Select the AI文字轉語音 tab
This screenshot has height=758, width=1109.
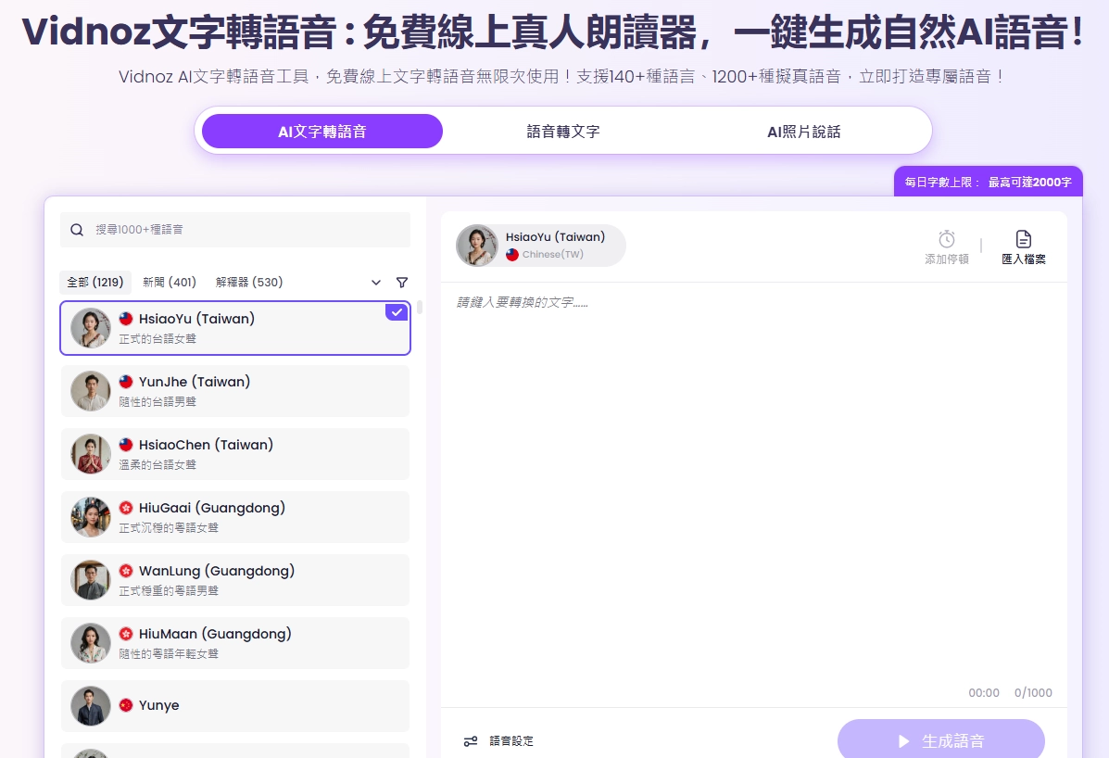(x=322, y=132)
